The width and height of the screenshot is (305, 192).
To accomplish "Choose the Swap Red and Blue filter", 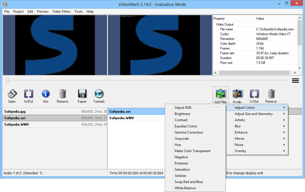I will [x=195, y=182].
